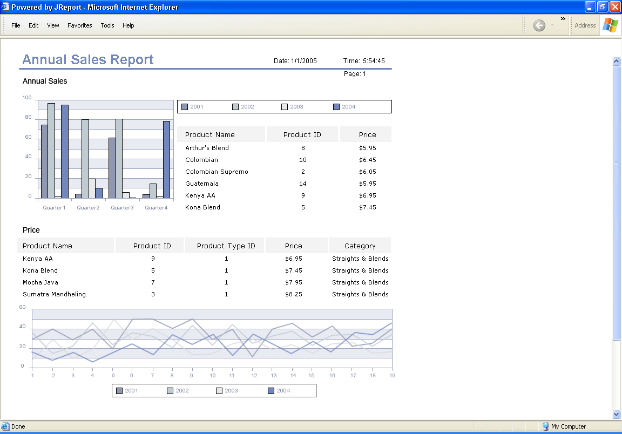Click the Product Type ID column header
The image size is (622, 434).
(226, 246)
